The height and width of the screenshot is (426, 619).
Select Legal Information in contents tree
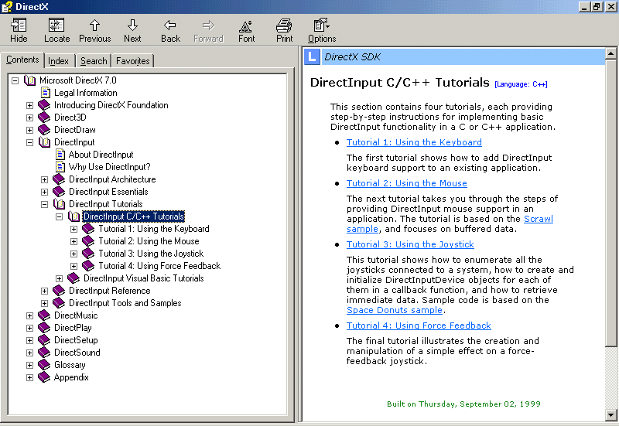[x=85, y=93]
